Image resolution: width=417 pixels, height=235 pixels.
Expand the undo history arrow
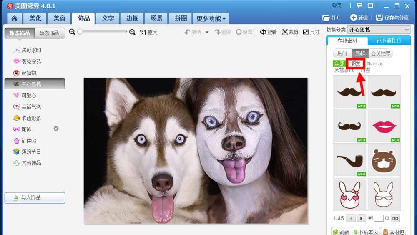(207, 32)
